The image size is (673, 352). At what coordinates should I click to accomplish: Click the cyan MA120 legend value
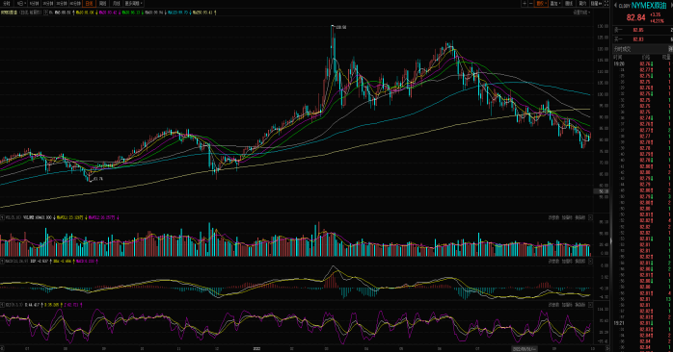pos(178,13)
